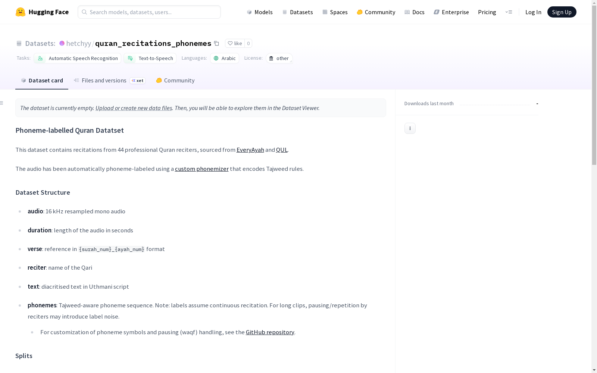Expand the navigation overflow menu icon
597x373 pixels.
tap(509, 12)
